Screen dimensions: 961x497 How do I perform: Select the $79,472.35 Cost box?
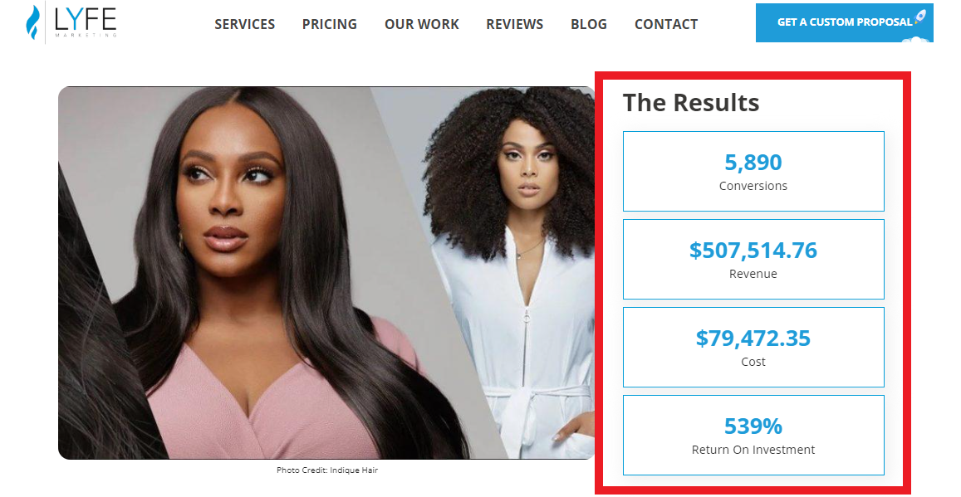tap(753, 347)
